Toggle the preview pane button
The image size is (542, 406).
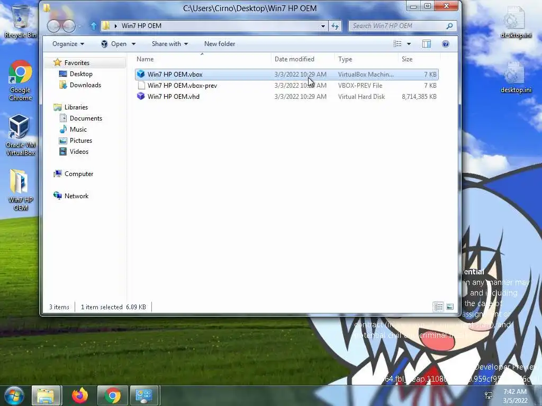pyautogui.click(x=427, y=44)
